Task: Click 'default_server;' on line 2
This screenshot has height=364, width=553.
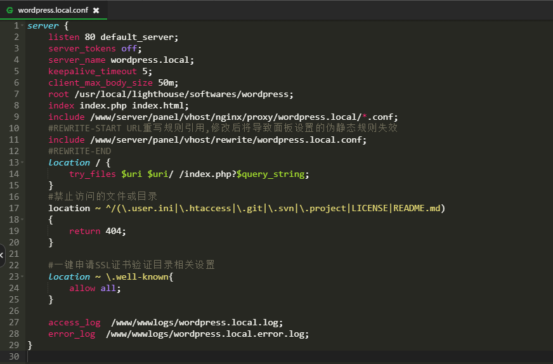Action: pos(140,37)
